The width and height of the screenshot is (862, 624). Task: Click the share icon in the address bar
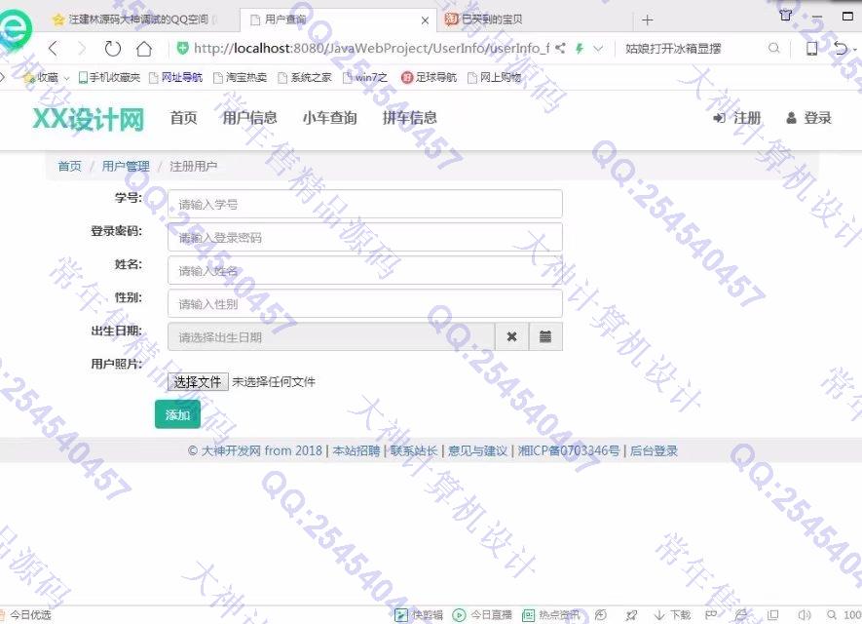pyautogui.click(x=560, y=48)
